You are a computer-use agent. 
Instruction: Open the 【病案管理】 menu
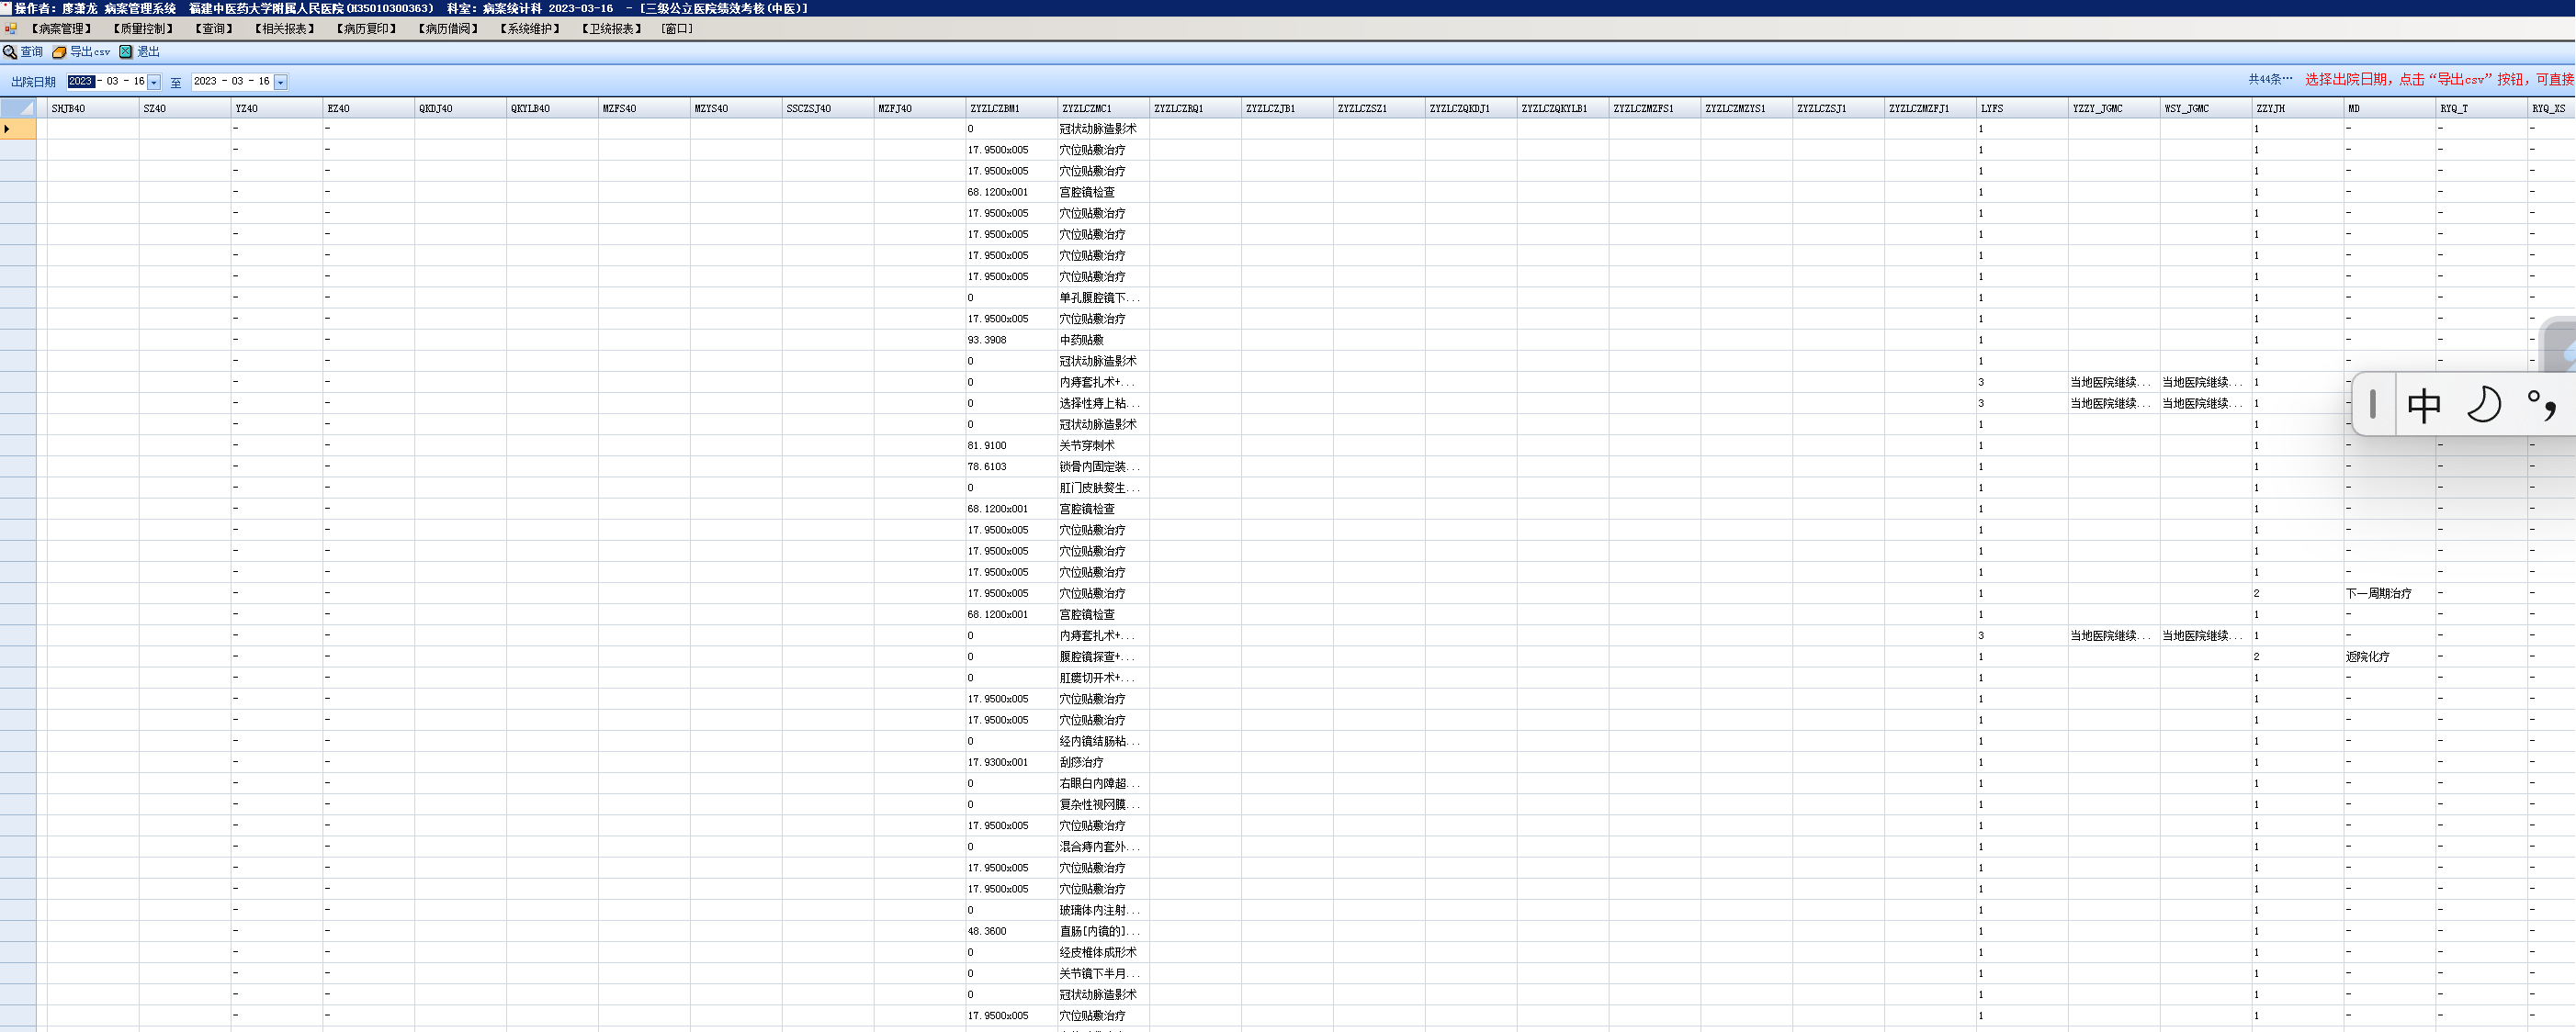tap(62, 29)
